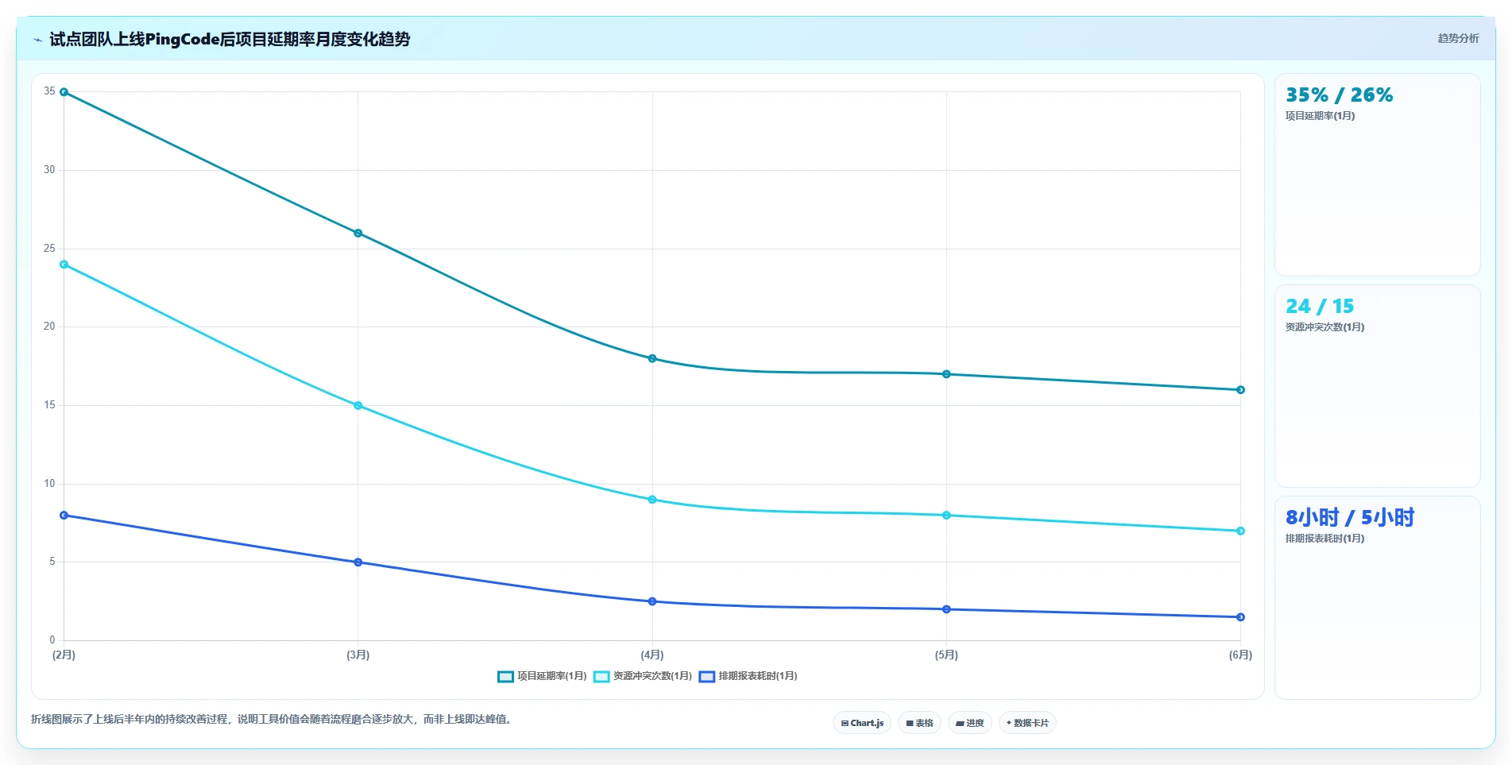Click the 35% / 26% stat value
This screenshot has width=1512, height=765.
click(x=1340, y=95)
